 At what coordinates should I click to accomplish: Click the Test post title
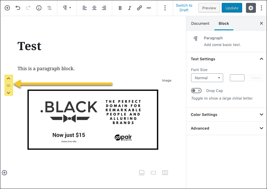pyautogui.click(x=29, y=46)
